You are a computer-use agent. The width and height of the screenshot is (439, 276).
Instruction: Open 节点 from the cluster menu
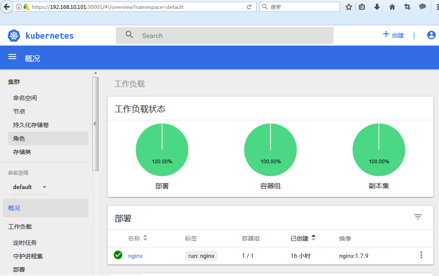(19, 111)
